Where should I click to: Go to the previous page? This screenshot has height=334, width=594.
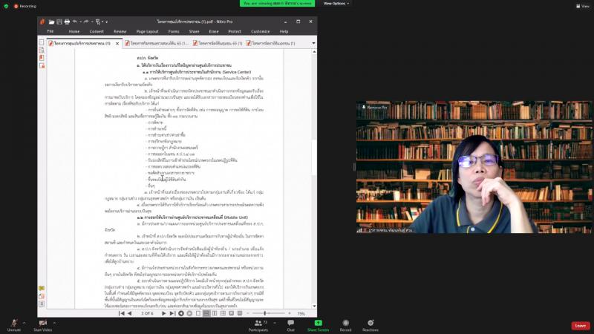[129, 313]
